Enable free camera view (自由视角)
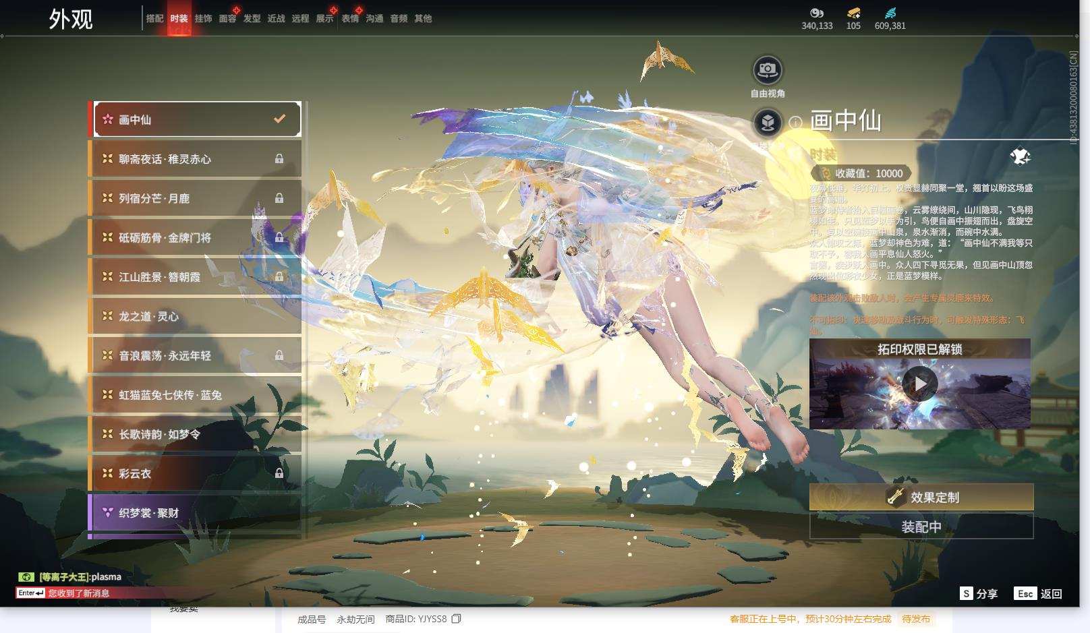The image size is (1090, 633). [x=768, y=69]
